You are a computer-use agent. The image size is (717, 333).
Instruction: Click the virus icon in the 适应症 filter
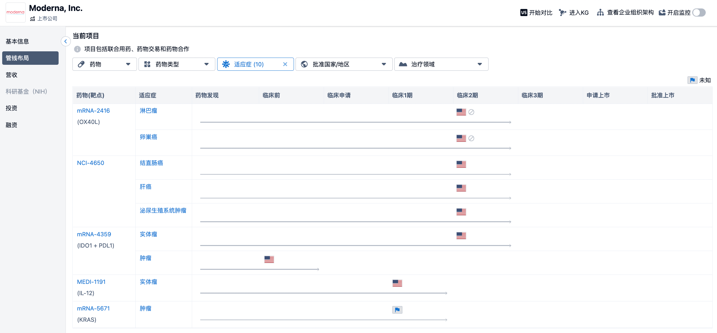coord(226,64)
